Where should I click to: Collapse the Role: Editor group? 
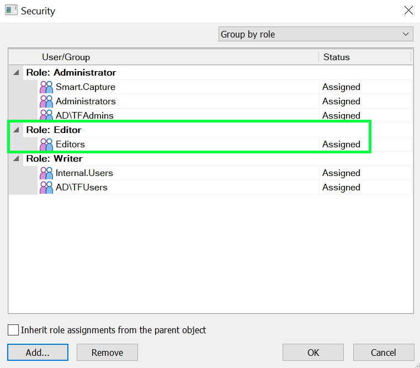16,130
